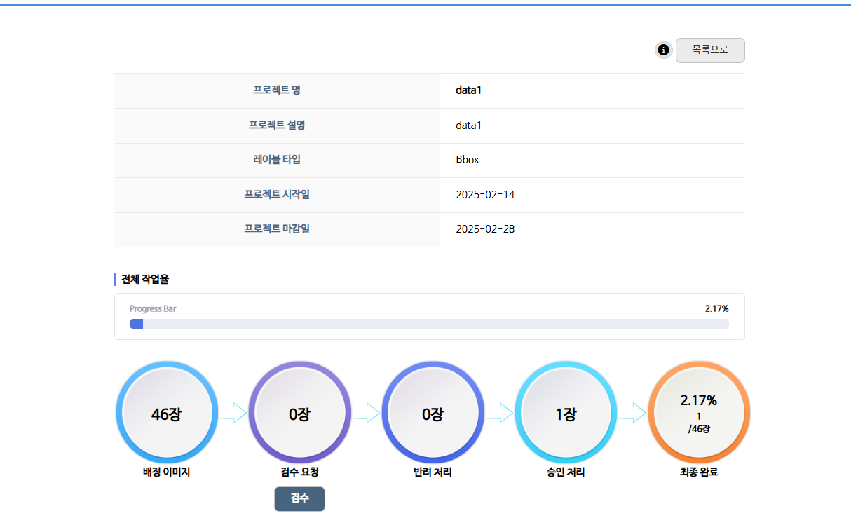Select the bold data1 project name value

point(468,90)
